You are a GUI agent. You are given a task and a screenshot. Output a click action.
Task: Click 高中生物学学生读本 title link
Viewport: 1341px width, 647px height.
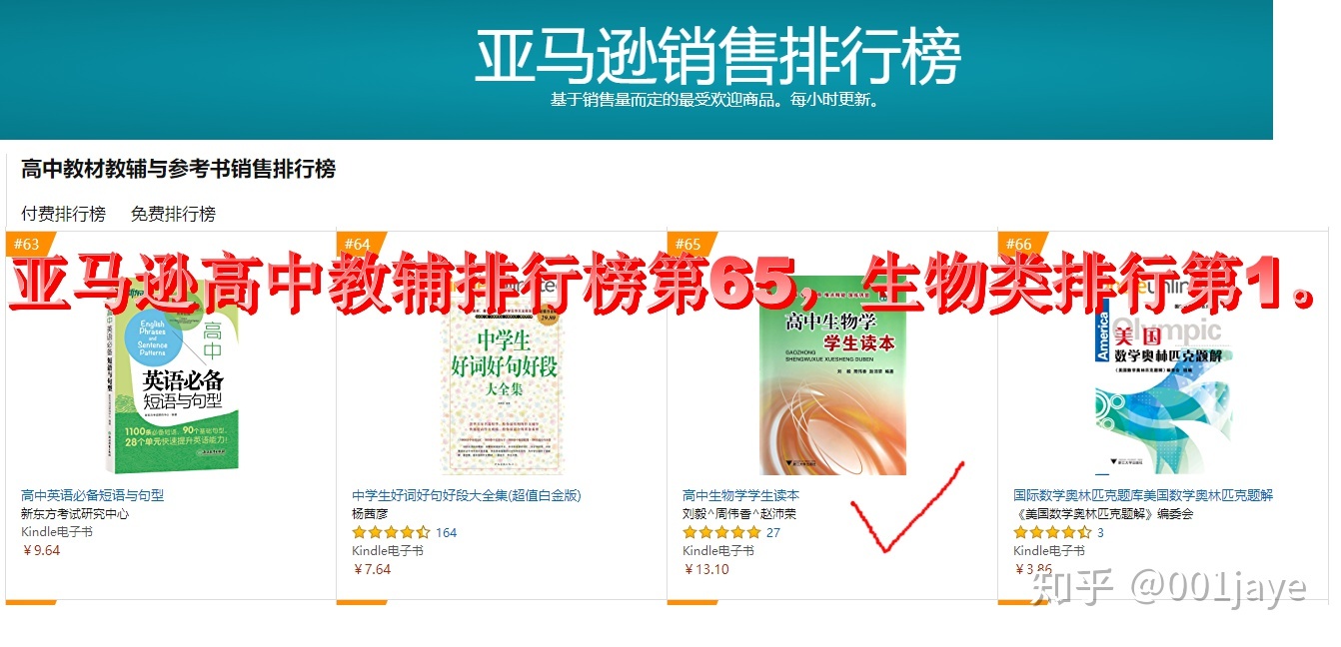pyautogui.click(x=740, y=495)
